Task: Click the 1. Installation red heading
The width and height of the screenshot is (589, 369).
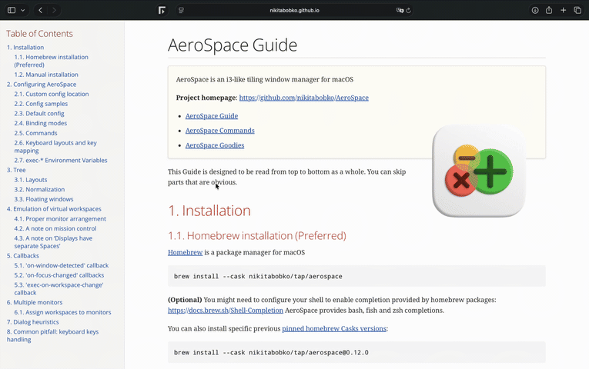Action: tap(209, 211)
